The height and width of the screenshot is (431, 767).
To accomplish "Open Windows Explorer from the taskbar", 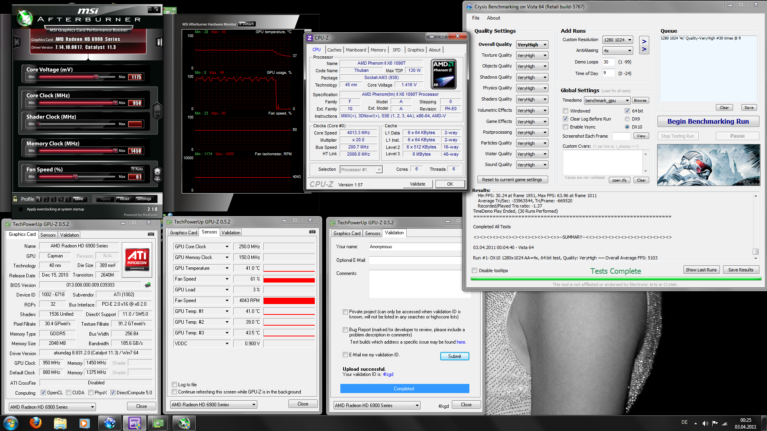I will coord(60,423).
